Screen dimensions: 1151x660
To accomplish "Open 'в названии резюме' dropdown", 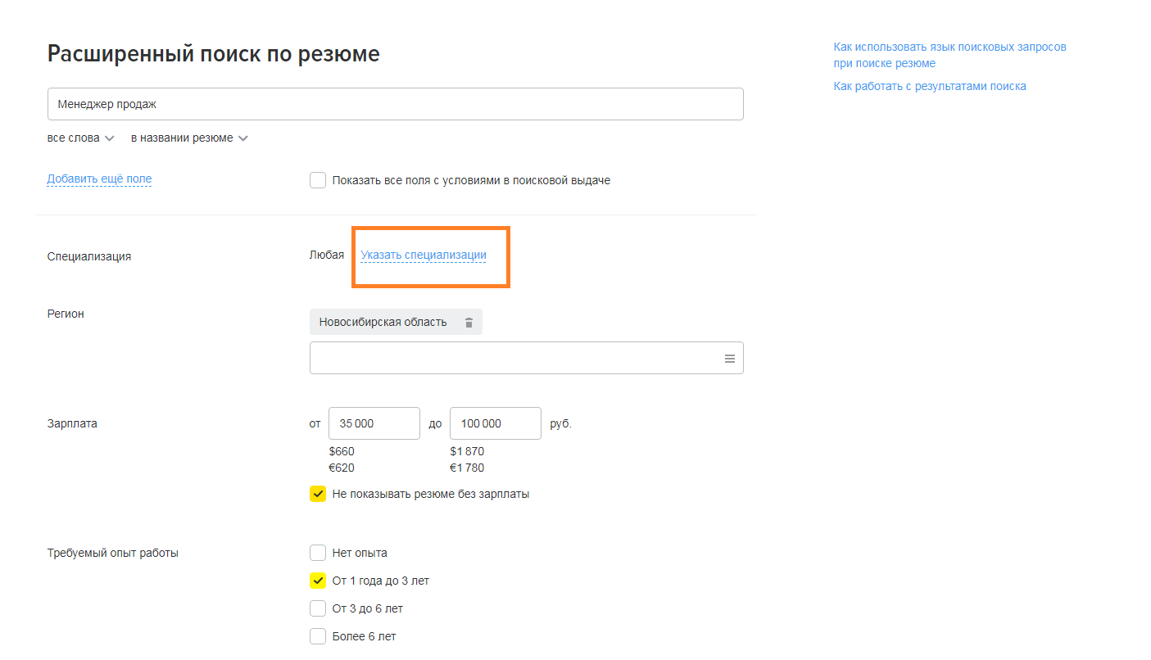I will [189, 138].
